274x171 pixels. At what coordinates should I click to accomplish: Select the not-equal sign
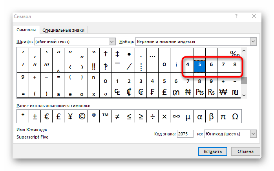117,116
